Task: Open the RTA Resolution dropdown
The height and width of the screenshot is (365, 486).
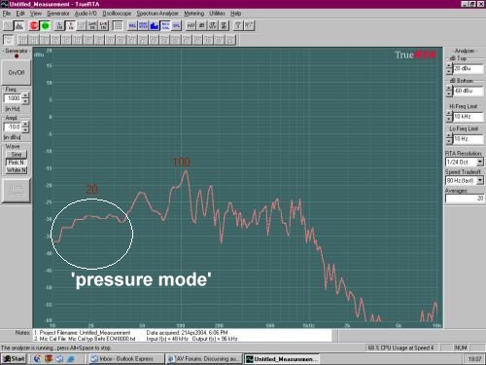Action: 480,162
